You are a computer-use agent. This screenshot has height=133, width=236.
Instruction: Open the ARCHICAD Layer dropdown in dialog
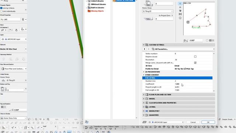coord(166,122)
